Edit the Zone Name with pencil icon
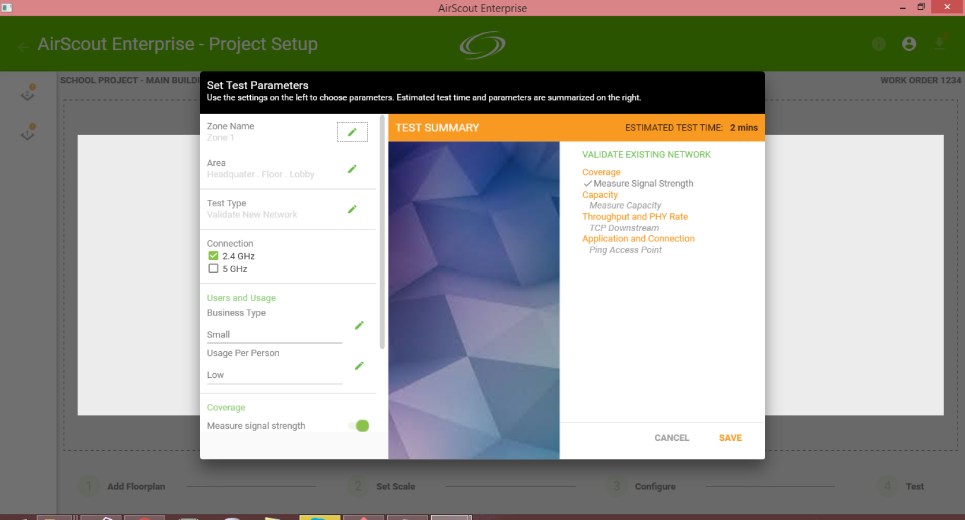 click(352, 132)
